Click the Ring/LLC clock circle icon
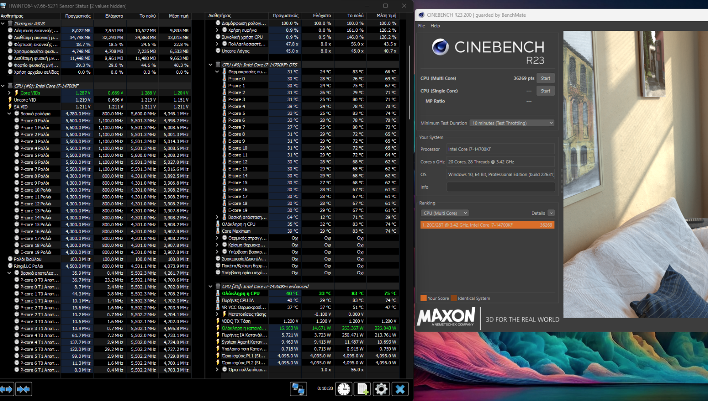This screenshot has width=708, height=401. coord(10,266)
